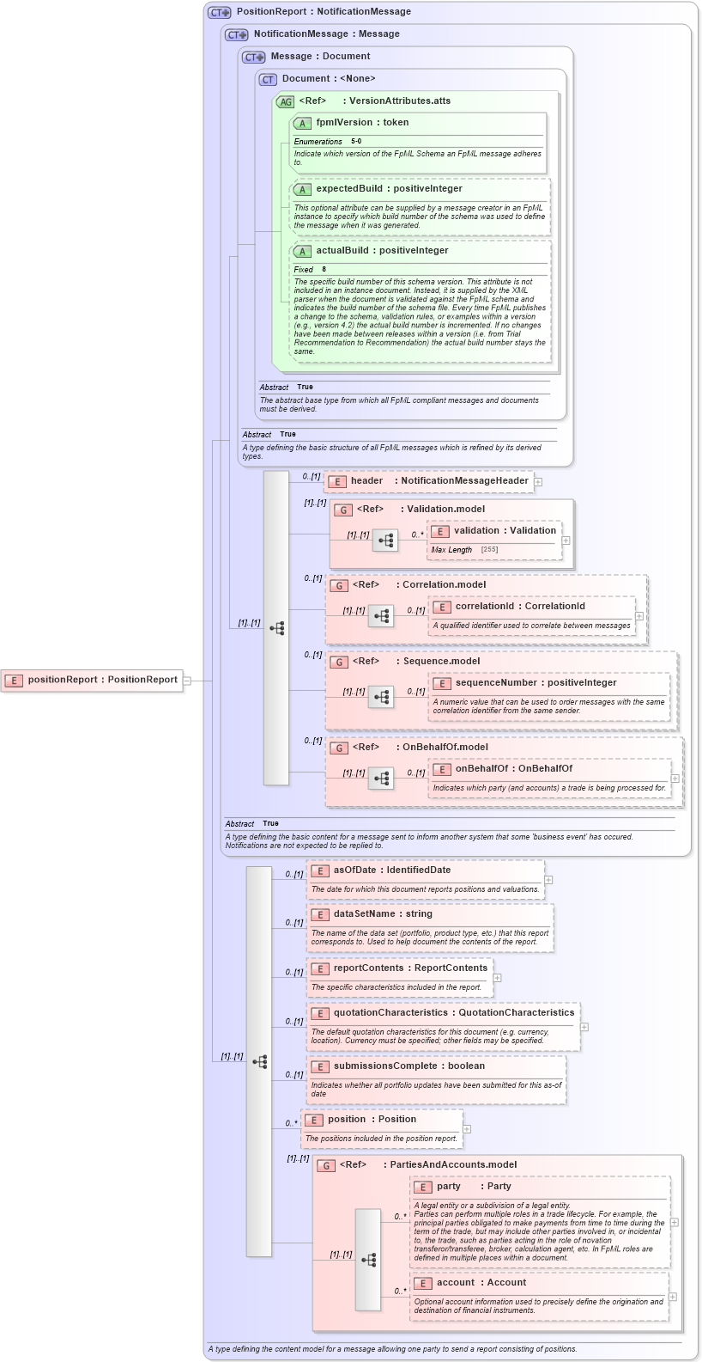
Task: Click the text 'correlationId : CorrelationId'
Action: coord(520,607)
